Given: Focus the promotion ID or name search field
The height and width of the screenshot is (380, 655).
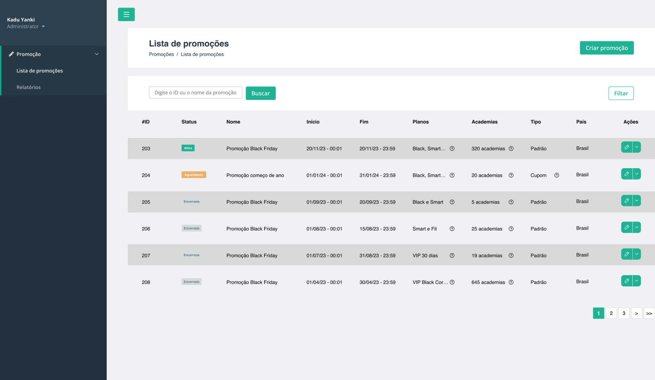Looking at the screenshot, I should (x=195, y=93).
